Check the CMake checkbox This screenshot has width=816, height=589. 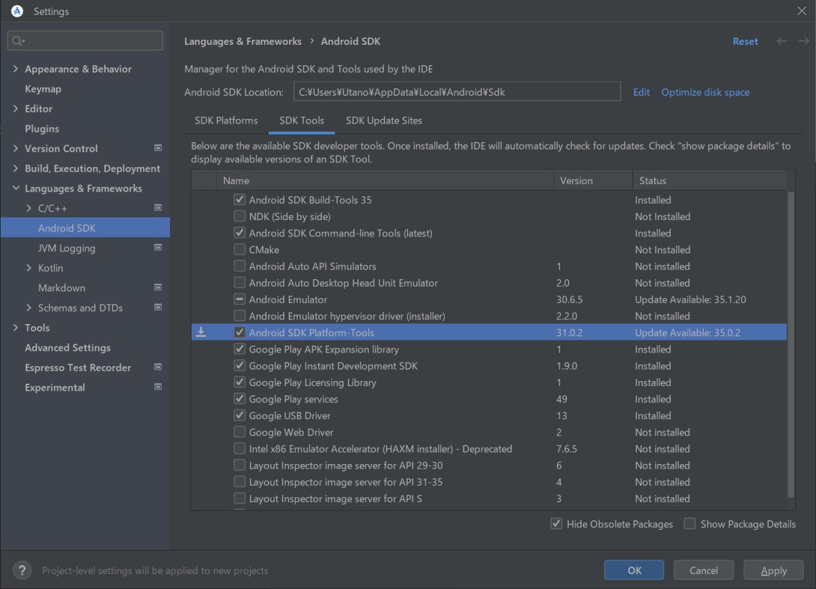click(239, 249)
